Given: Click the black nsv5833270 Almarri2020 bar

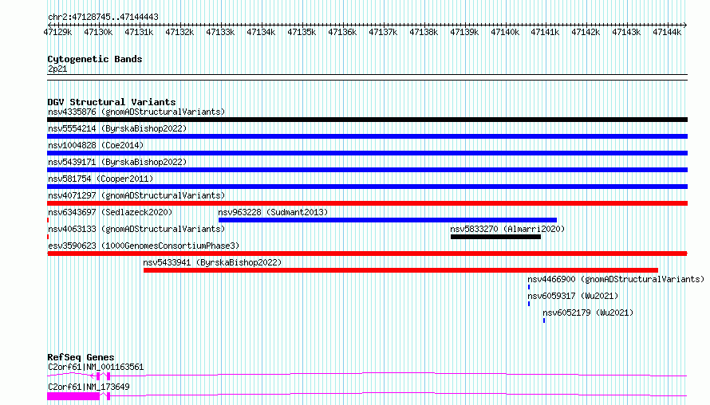Looking at the screenshot, I should [x=496, y=237].
